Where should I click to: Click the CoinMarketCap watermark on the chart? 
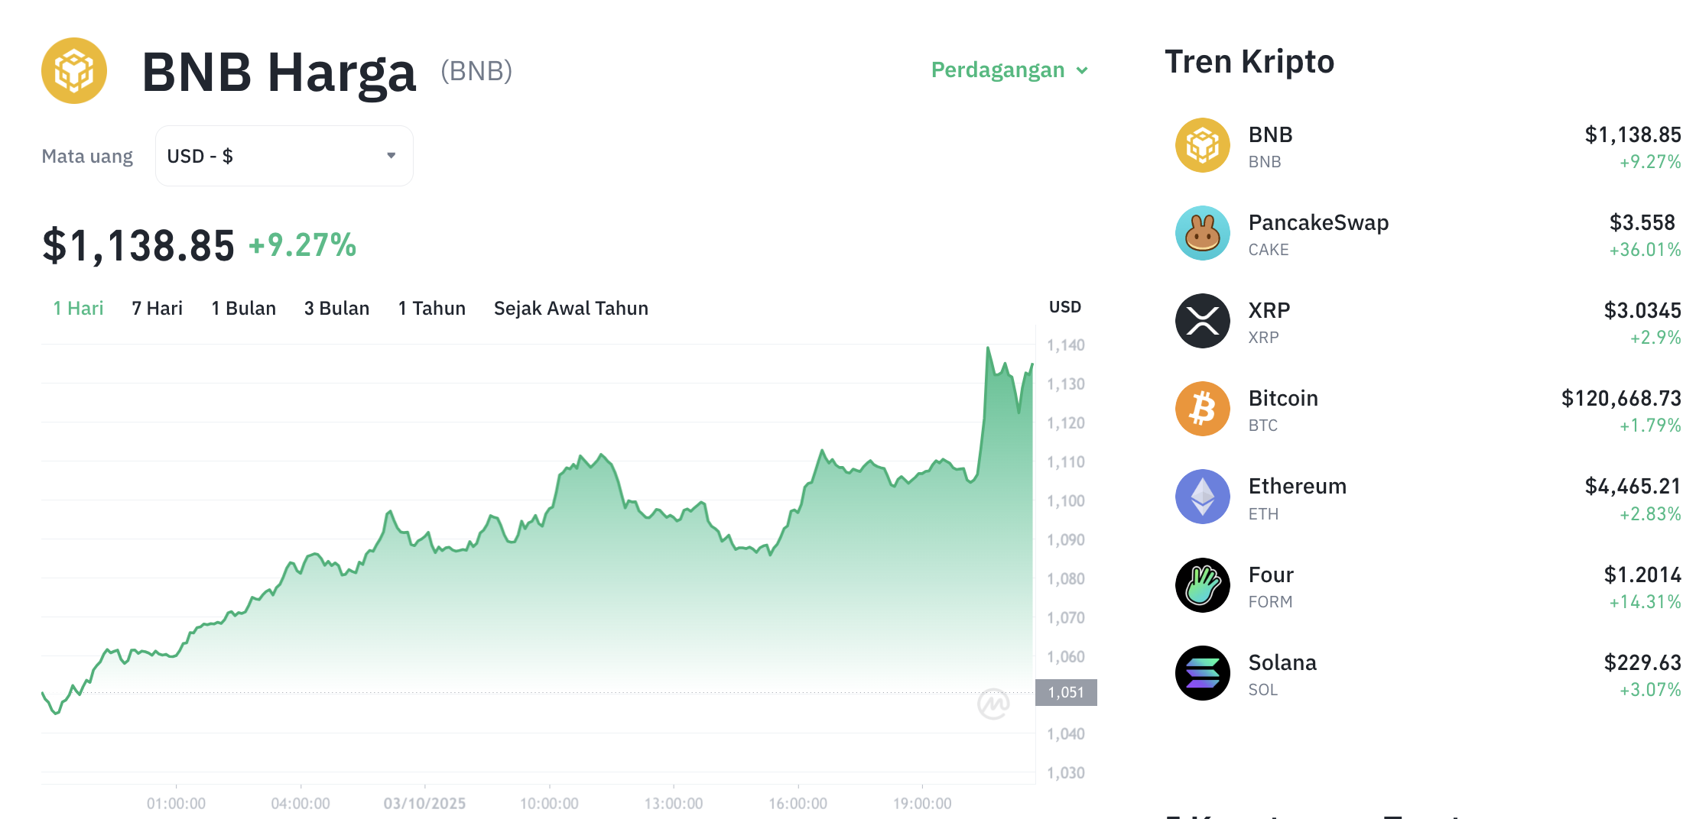coord(993,704)
